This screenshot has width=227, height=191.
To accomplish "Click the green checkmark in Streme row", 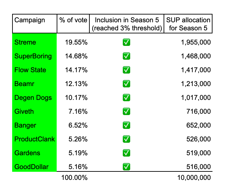I will 126,42.
